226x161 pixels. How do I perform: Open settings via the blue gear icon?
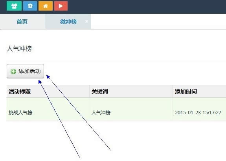click(30, 6)
